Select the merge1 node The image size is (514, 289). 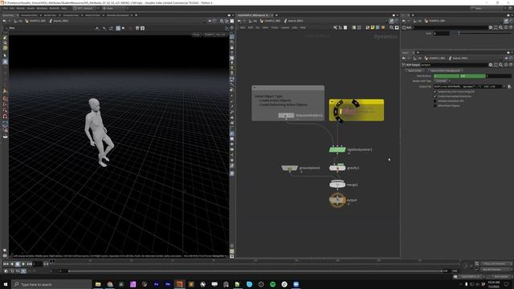337,185
